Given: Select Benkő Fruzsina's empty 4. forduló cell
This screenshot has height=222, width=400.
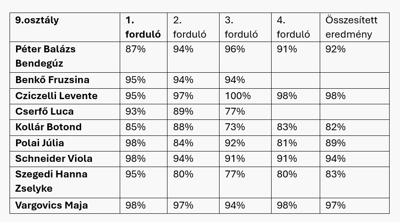Looking at the screenshot, I should click(296, 80).
